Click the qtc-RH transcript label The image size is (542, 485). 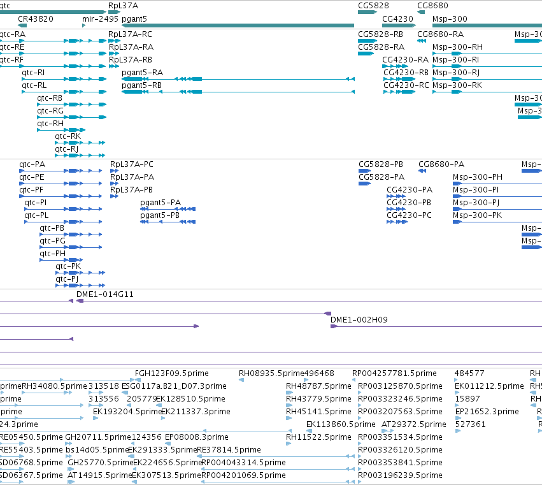pyautogui.click(x=50, y=124)
